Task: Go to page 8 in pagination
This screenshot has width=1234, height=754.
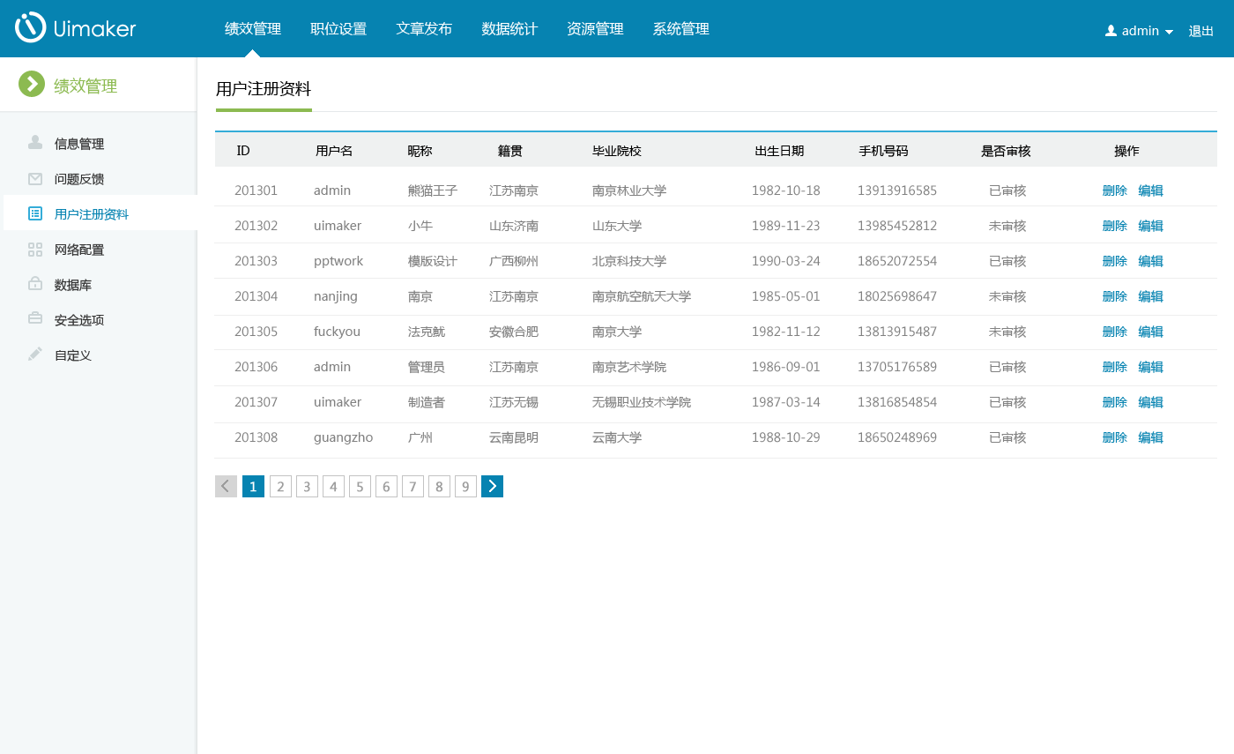Action: pyautogui.click(x=439, y=486)
